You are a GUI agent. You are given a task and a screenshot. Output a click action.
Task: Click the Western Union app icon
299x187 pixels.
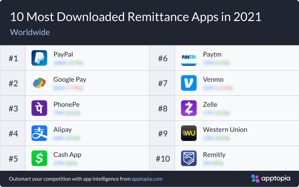[189, 134]
